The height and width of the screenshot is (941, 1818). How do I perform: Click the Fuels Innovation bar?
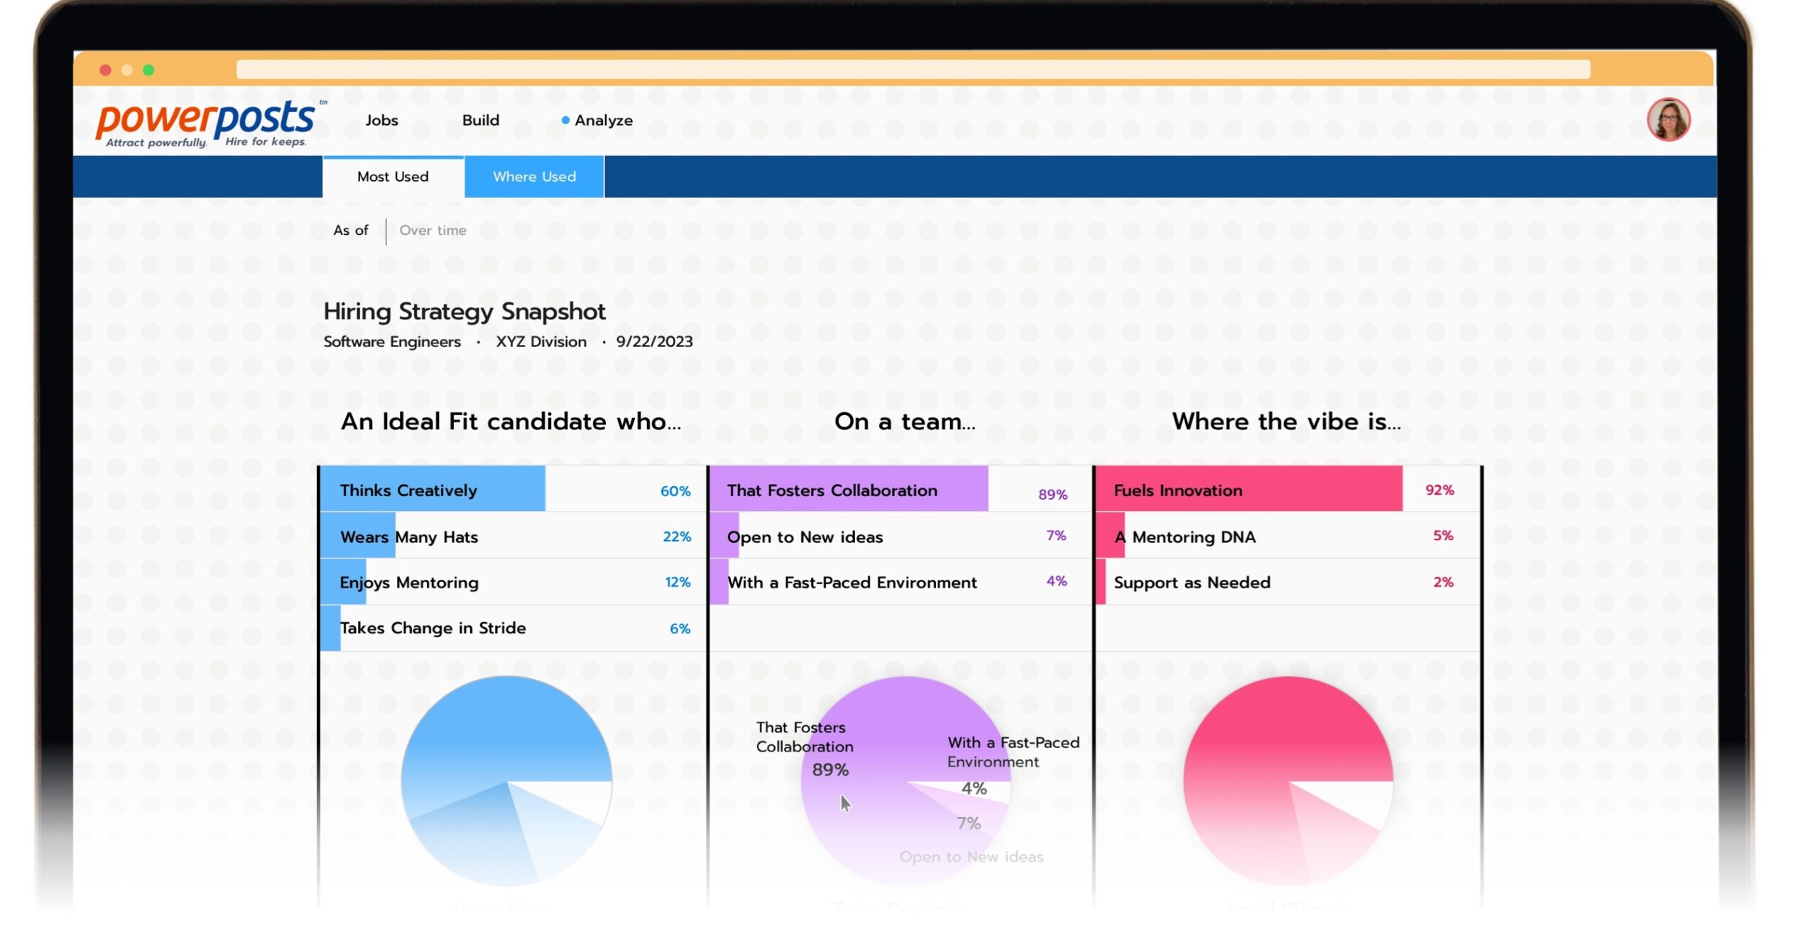point(1248,490)
